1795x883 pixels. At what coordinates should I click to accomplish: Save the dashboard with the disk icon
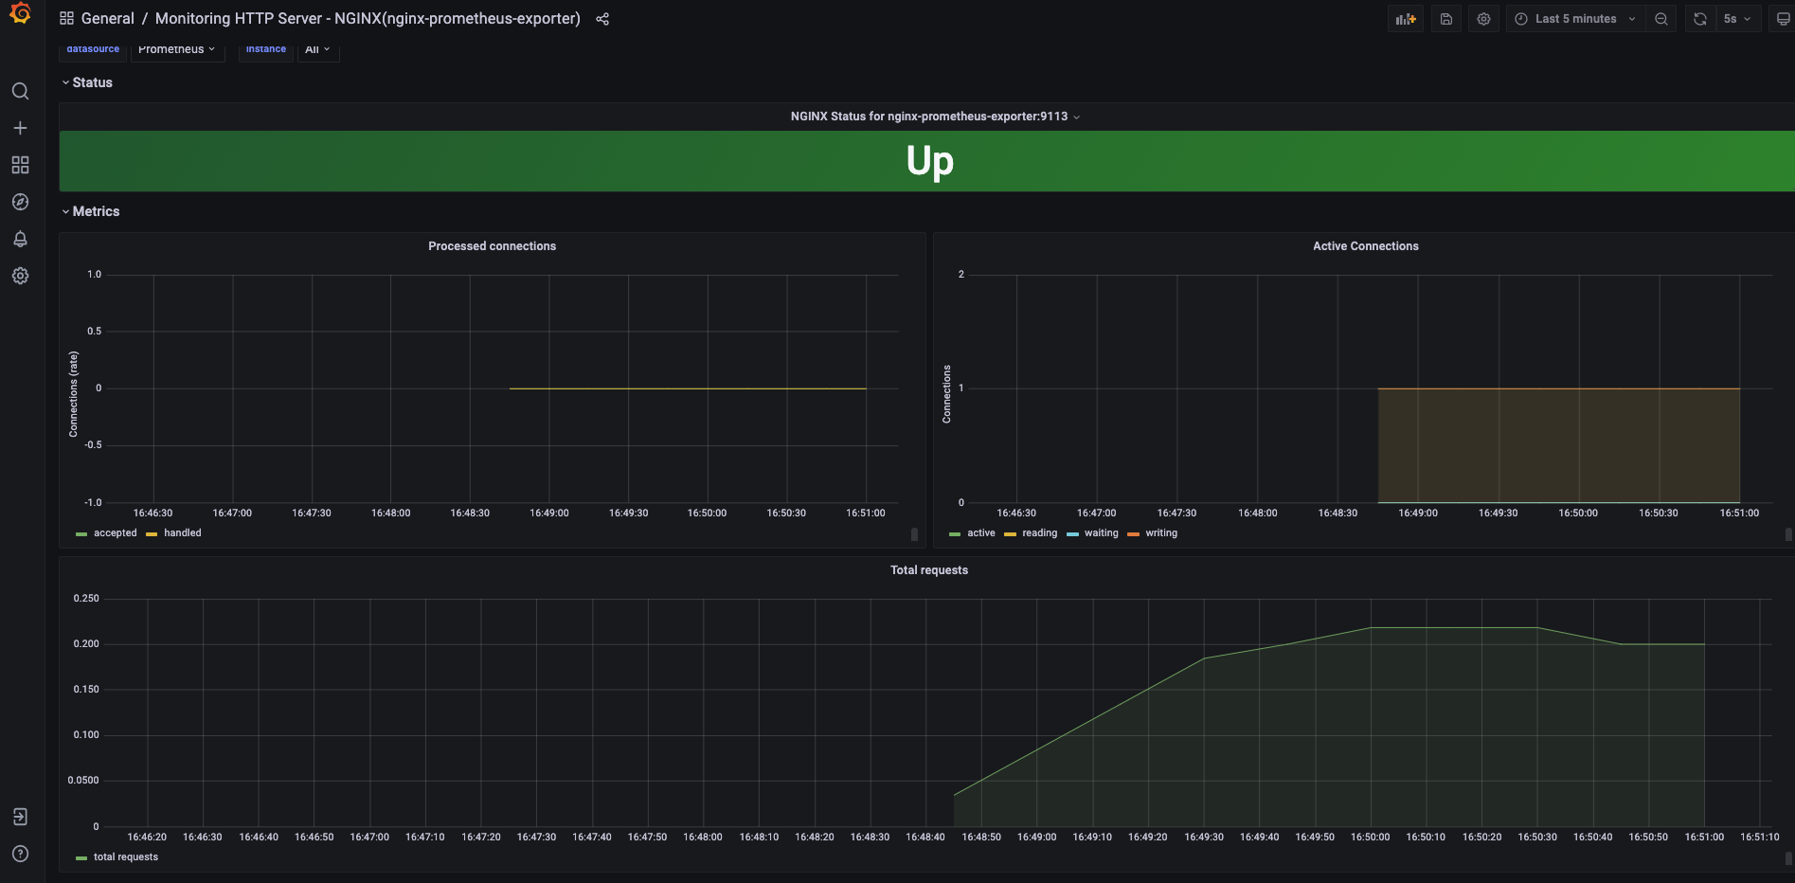tap(1446, 19)
